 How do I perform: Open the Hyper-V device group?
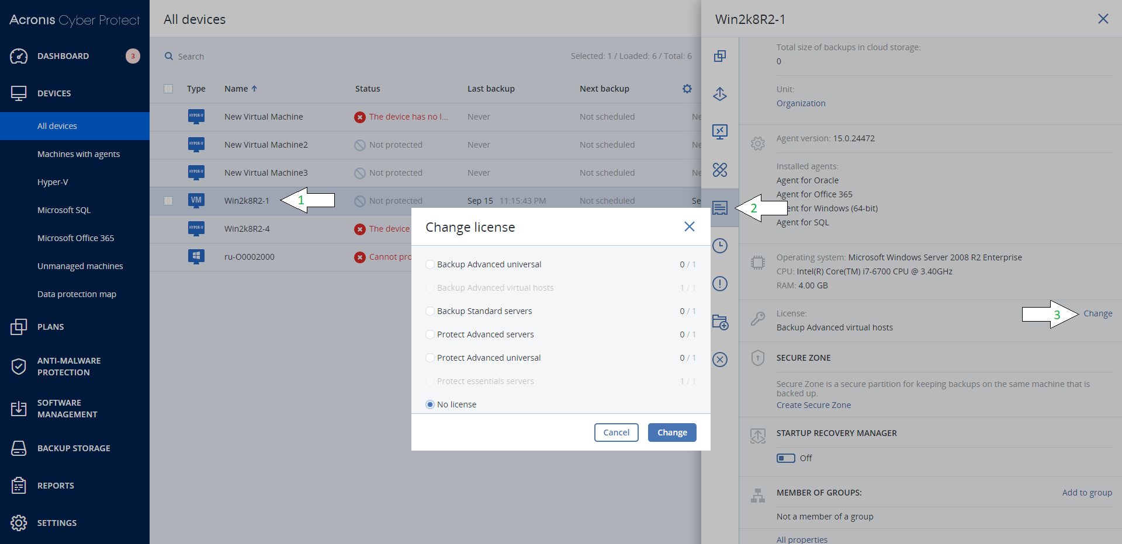point(53,182)
